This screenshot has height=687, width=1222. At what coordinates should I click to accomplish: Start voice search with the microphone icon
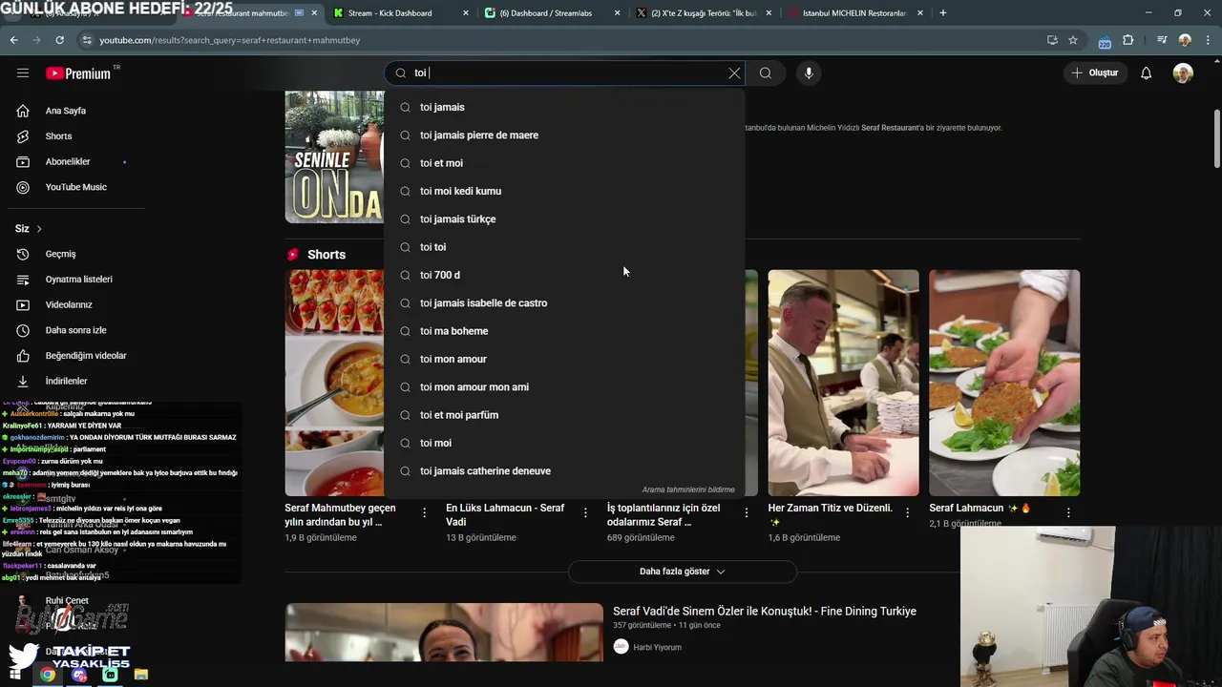(809, 73)
